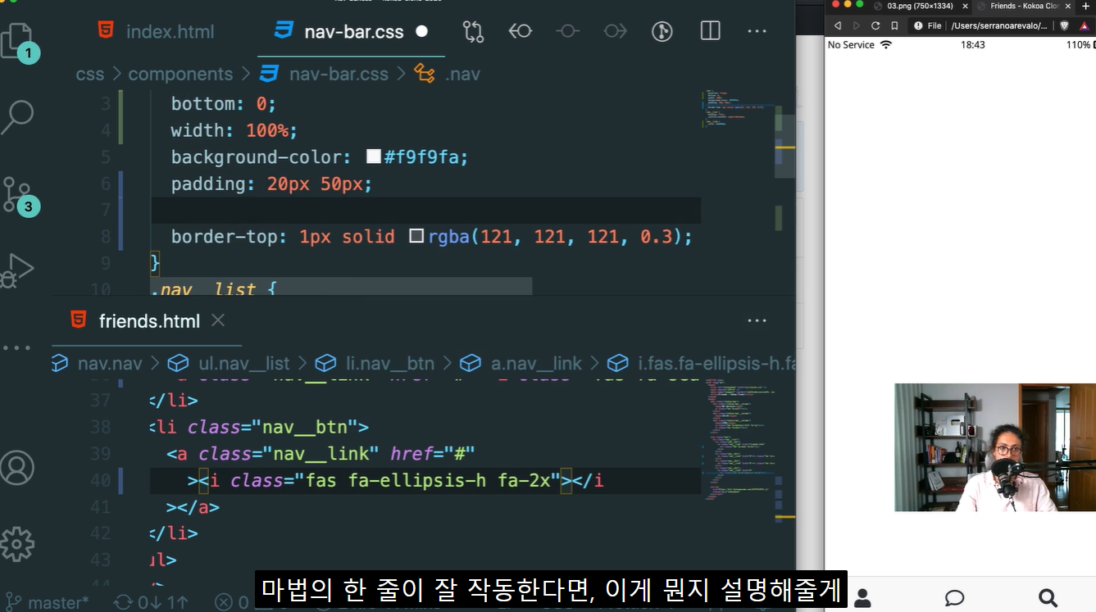Open the search magnifier in the page nav
Viewport: 1096px width, 612px height.
(x=1048, y=597)
